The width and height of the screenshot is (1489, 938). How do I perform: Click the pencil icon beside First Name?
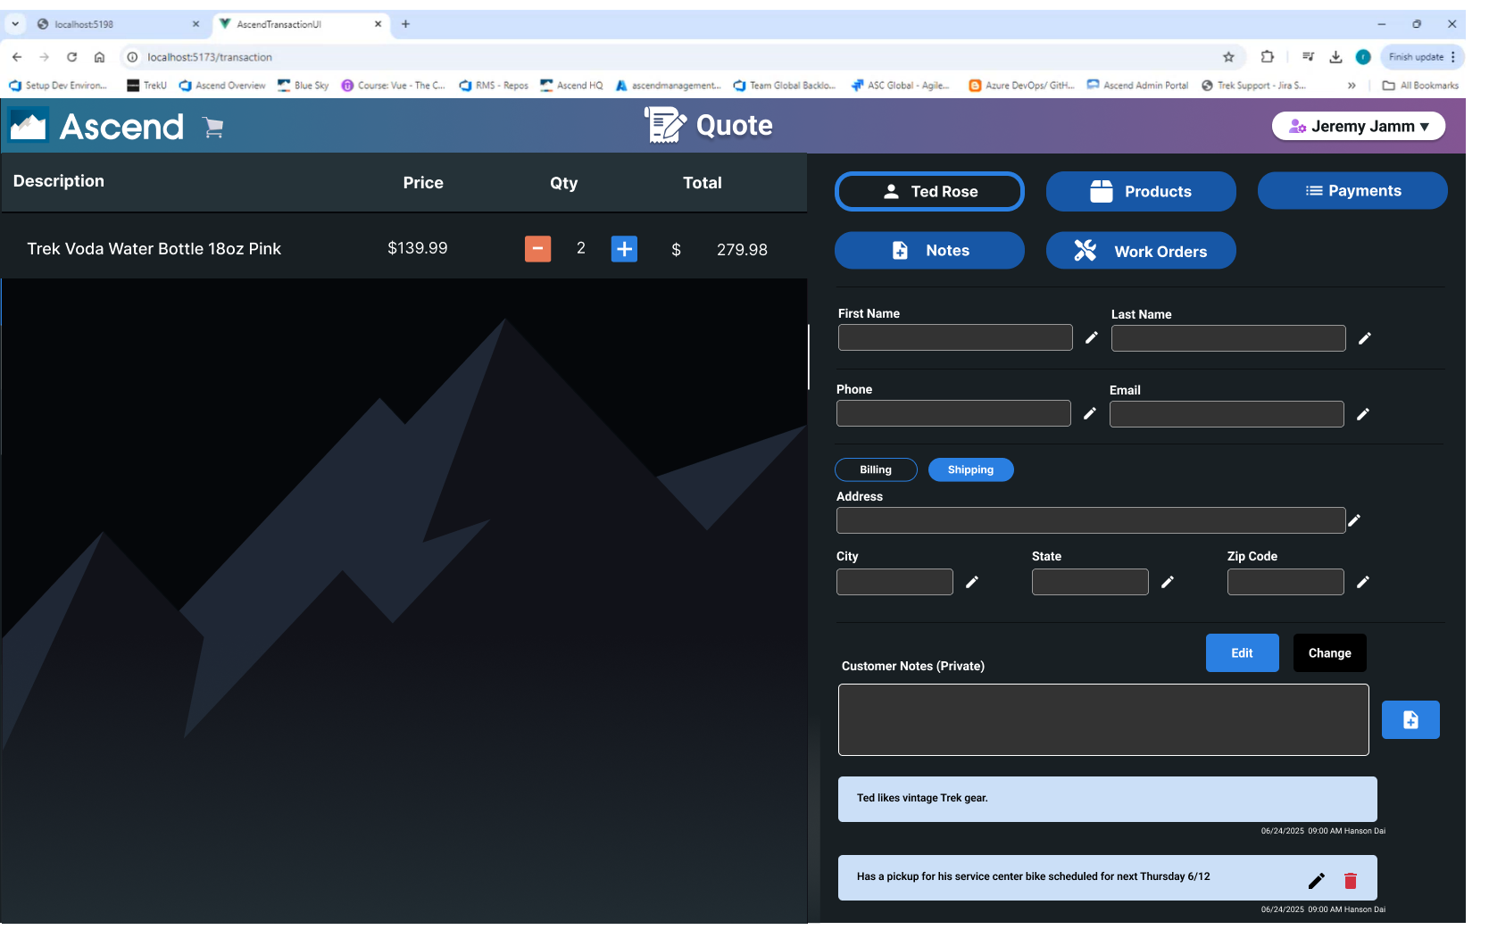pos(1091,338)
